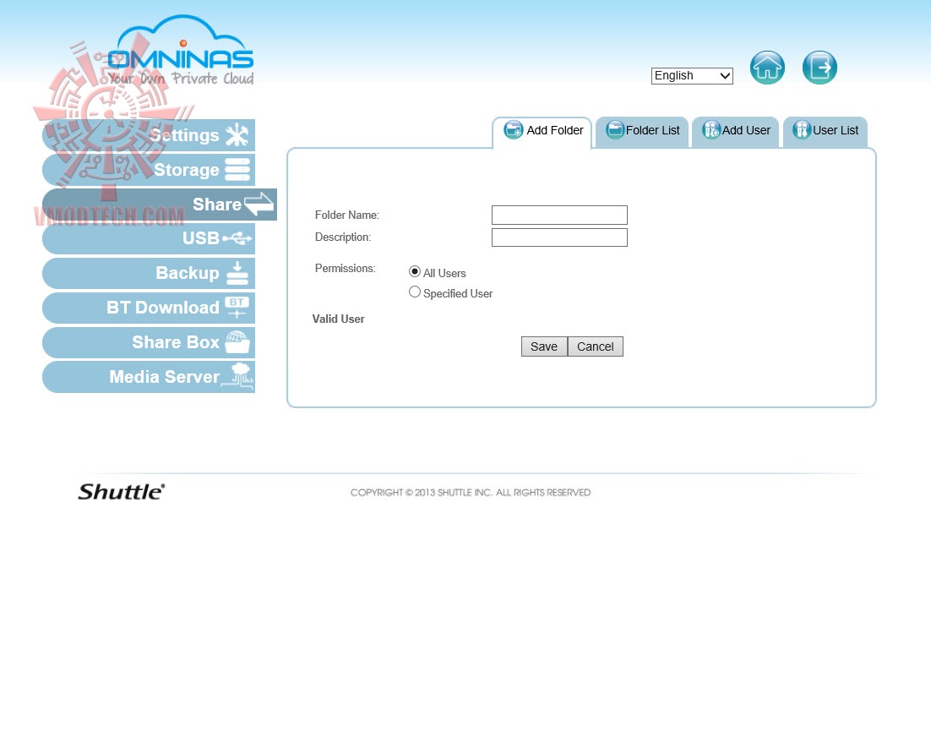The height and width of the screenshot is (742, 931).
Task: Focus the Folder Name input field
Action: coord(559,215)
